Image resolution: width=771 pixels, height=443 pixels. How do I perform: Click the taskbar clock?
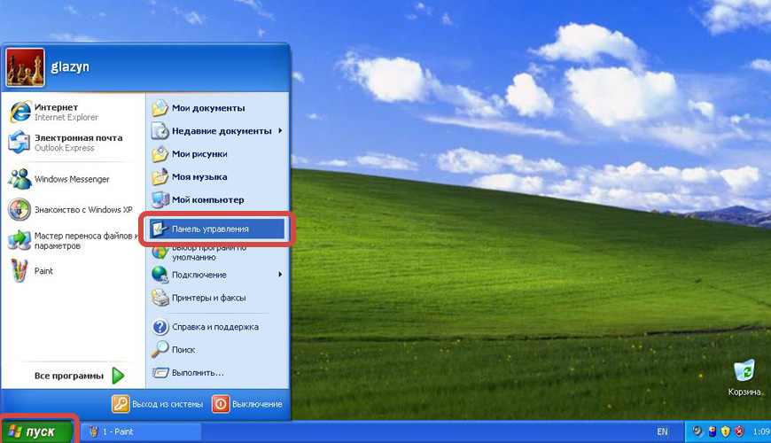point(760,431)
